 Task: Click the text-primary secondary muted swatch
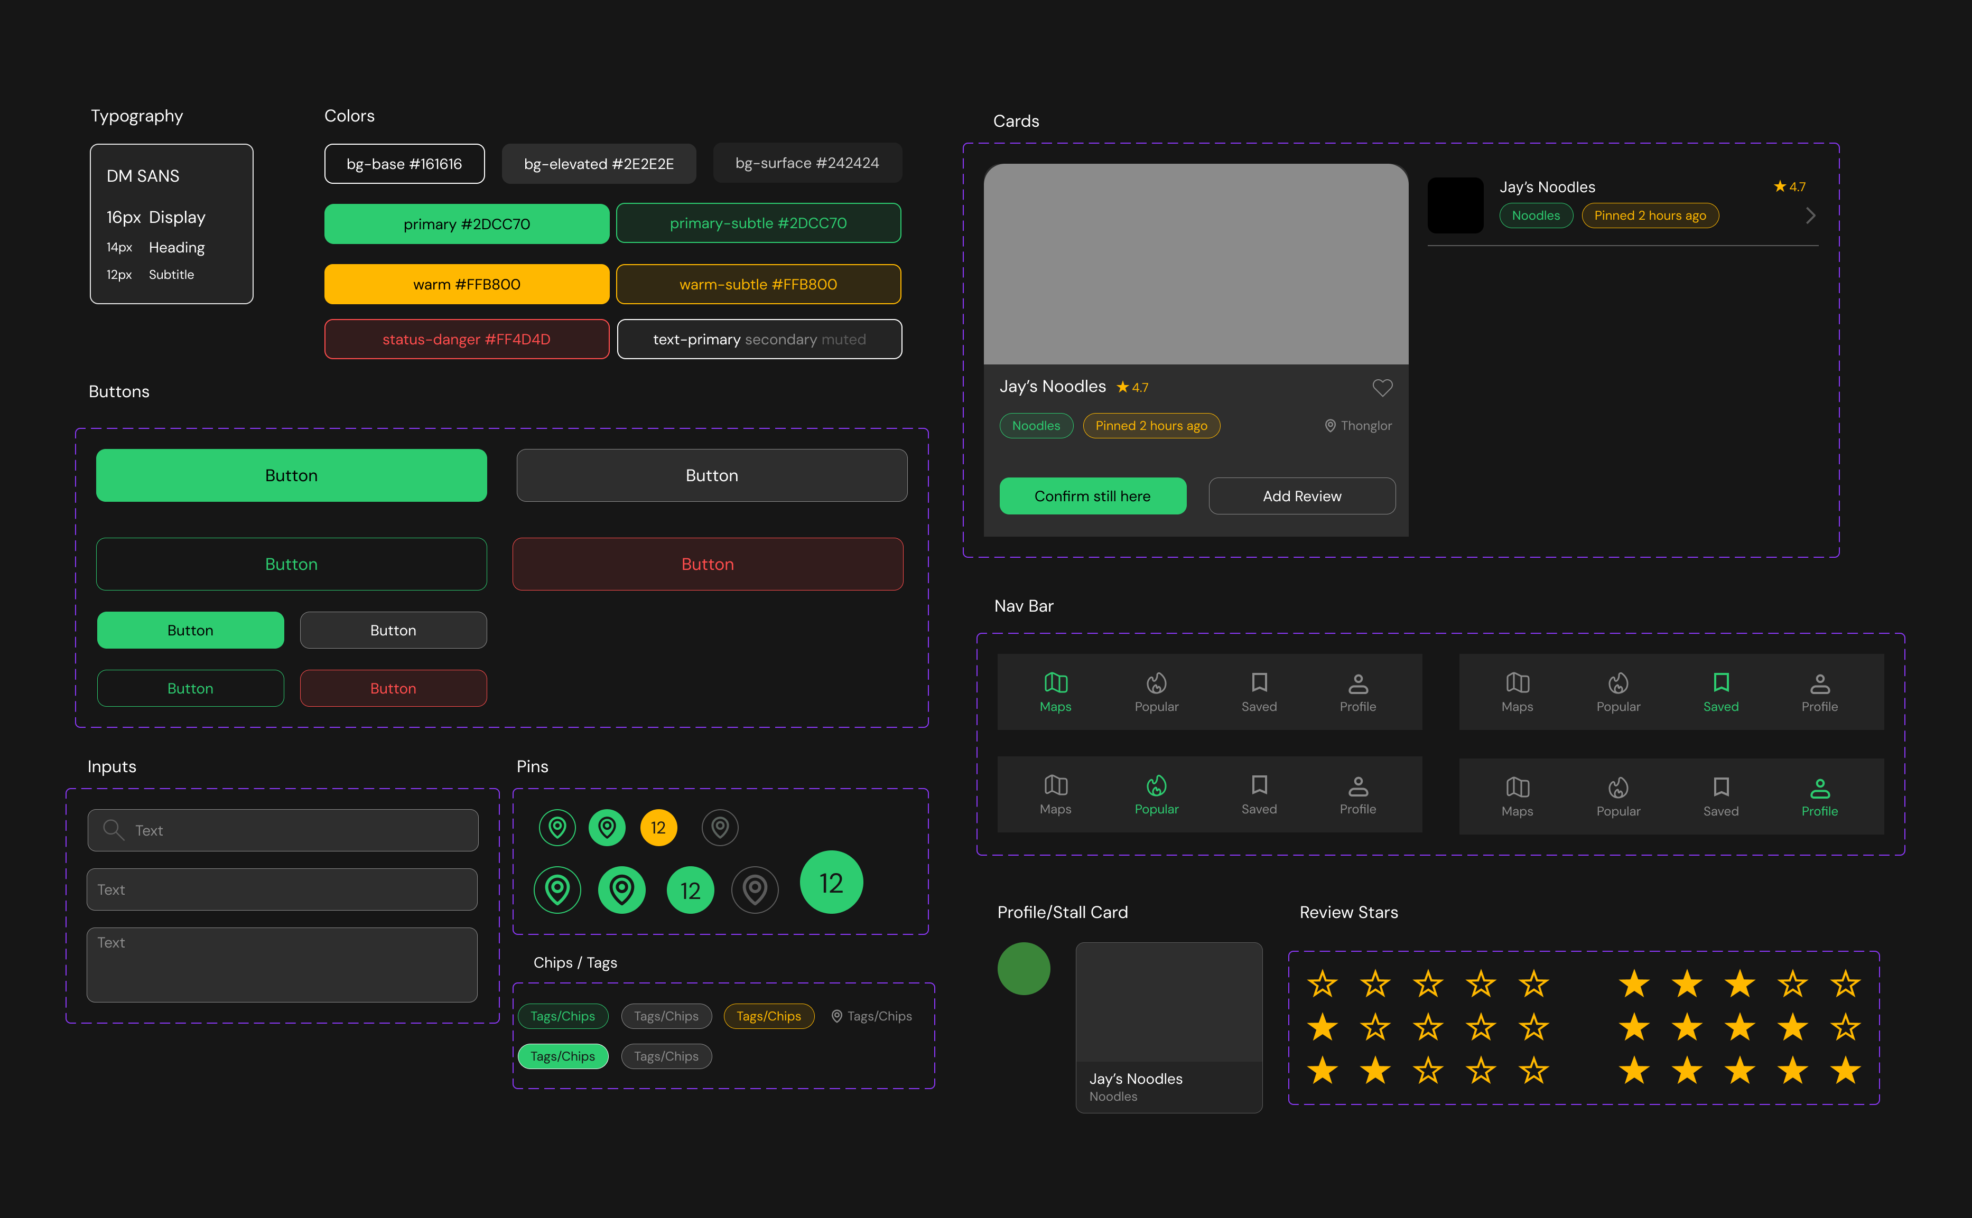click(x=759, y=339)
